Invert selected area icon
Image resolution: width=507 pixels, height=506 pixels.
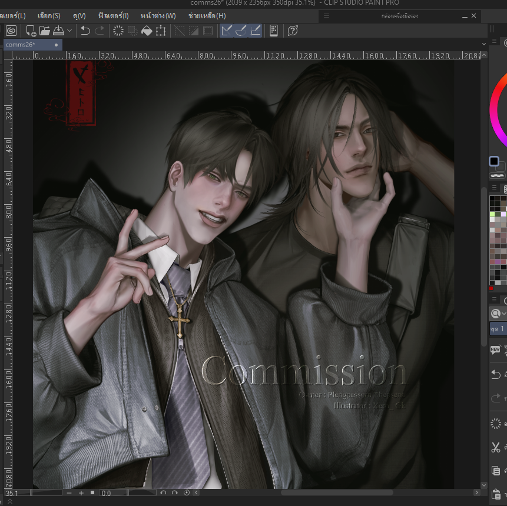click(194, 31)
